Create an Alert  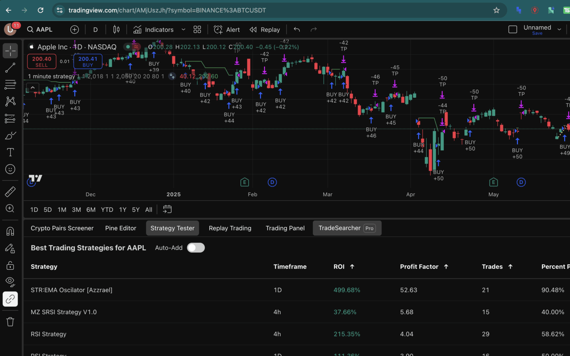click(x=227, y=29)
